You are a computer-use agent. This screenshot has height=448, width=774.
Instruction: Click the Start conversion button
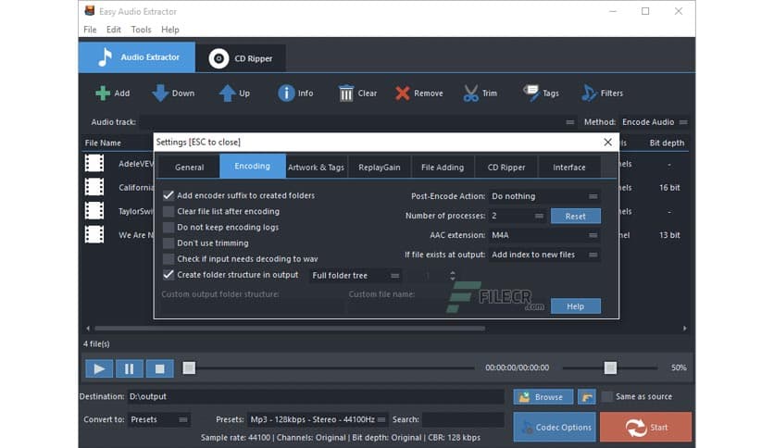(x=645, y=428)
